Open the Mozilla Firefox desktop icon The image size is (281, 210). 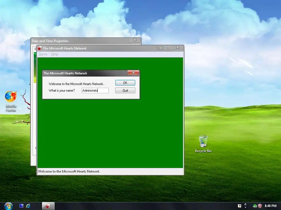[11, 101]
